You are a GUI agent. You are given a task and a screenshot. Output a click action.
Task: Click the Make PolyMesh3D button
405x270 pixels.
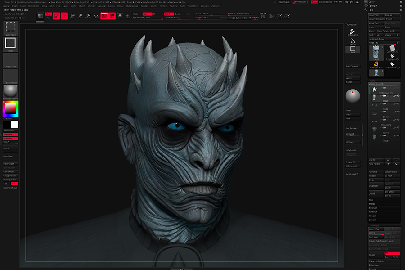tap(388, 31)
